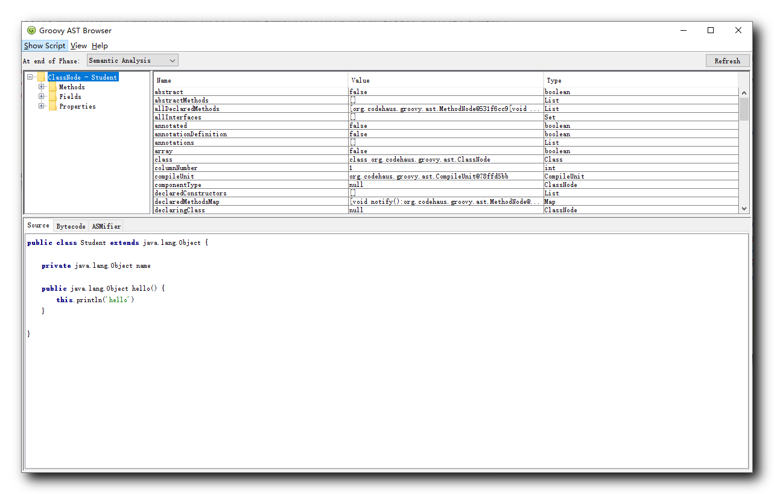Select the abstractMethods property row
This screenshot has height=494, width=774.
446,100
